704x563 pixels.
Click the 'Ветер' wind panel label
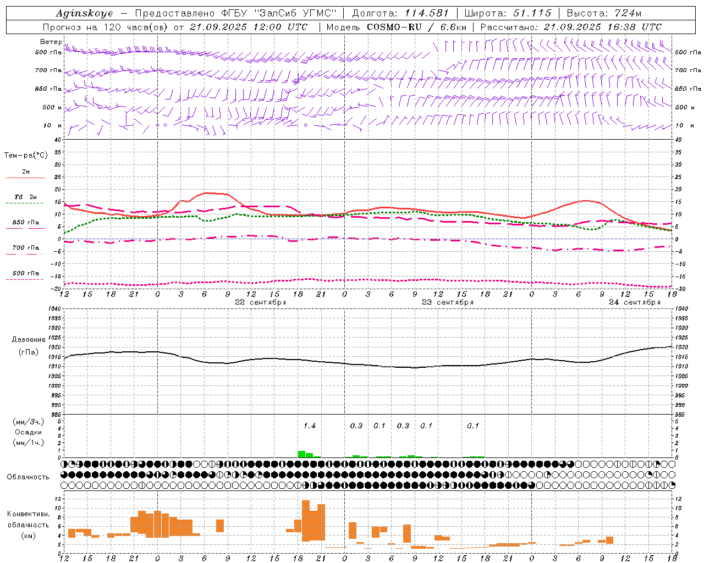[51, 42]
